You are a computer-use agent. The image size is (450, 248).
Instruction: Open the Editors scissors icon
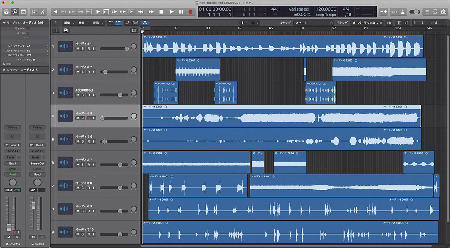point(42,12)
